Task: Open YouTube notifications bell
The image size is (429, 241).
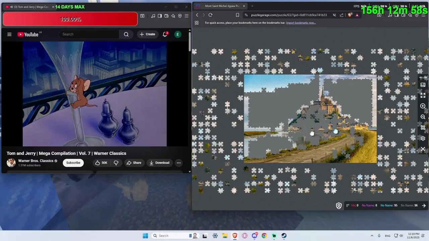Action: click(165, 34)
